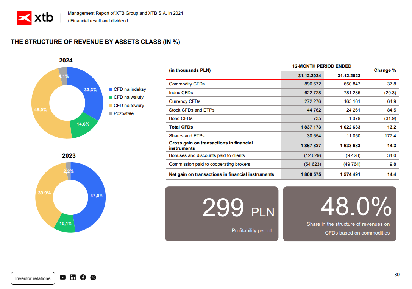Click the 10,1% green segment in 2023 chart
The width and height of the screenshot is (412, 289).
[66, 224]
